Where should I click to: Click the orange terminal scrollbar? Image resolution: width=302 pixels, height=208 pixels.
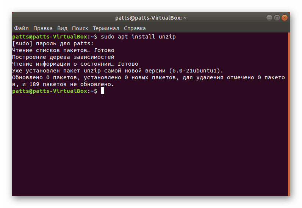click(289, 114)
